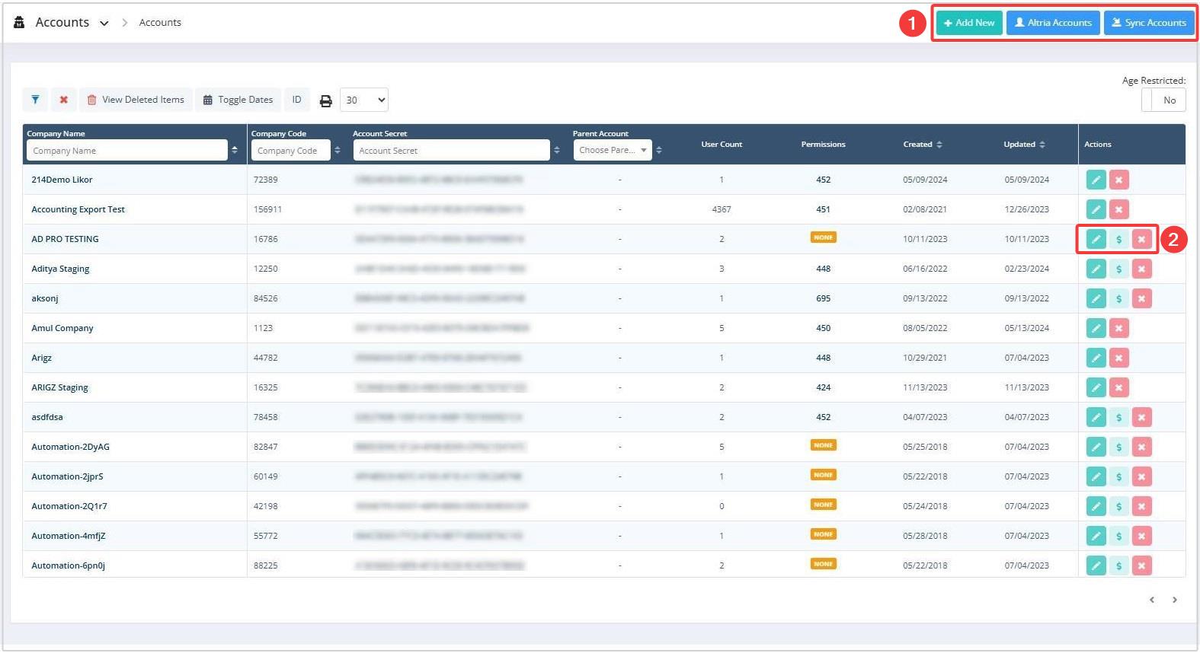Screen dimensions: 1200x653
Task: Click dollar icon for Aditya Staging
Action: click(1118, 269)
